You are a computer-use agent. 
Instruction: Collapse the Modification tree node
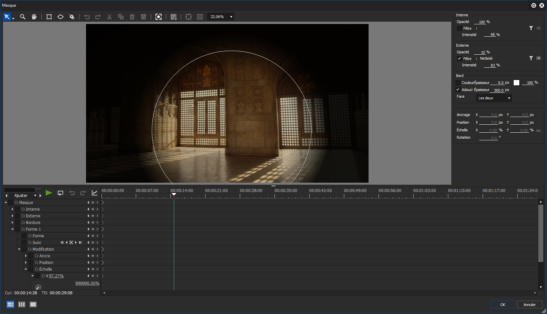tap(19, 249)
